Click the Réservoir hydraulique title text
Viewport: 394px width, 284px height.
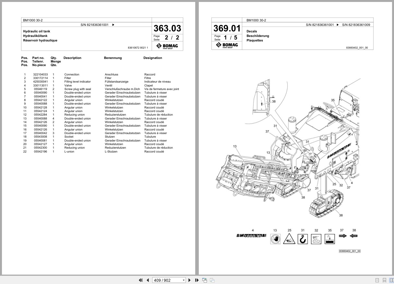click(40, 40)
